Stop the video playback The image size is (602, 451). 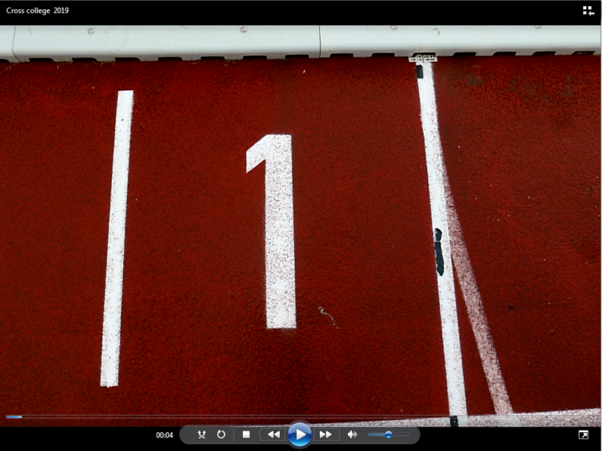[246, 435]
